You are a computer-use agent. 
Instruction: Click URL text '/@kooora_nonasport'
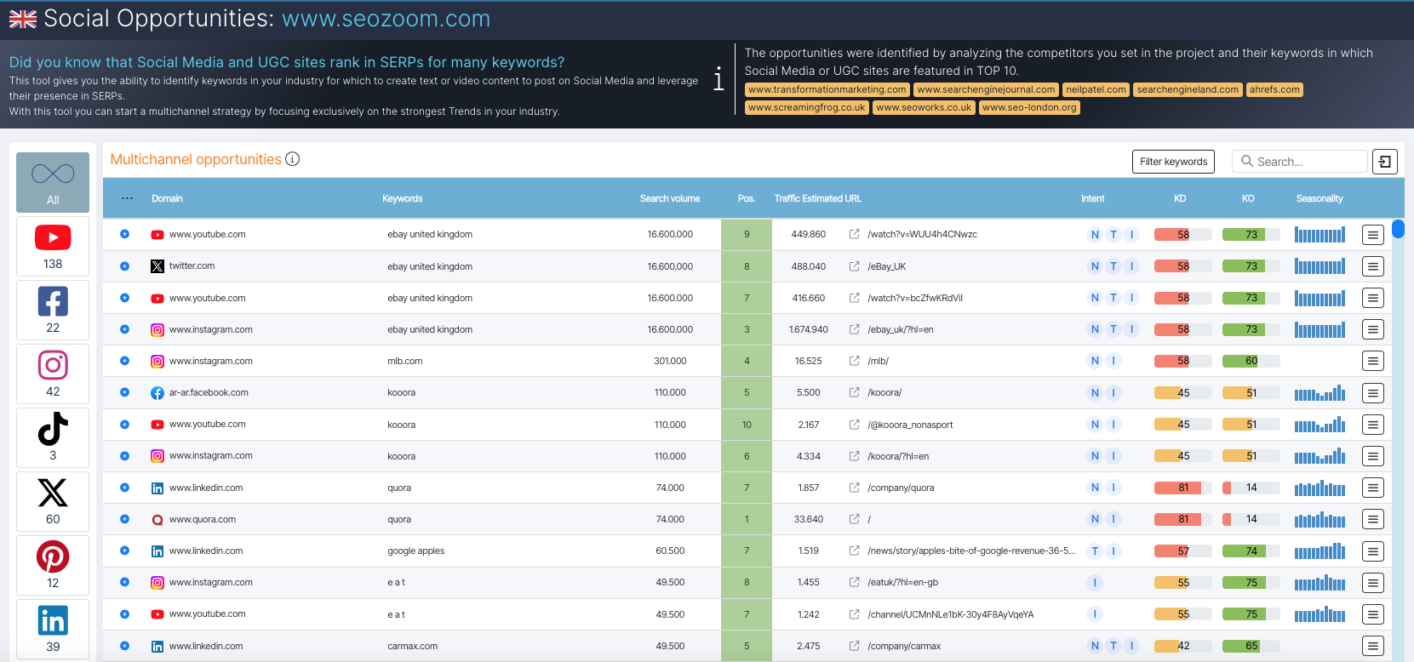pos(910,425)
